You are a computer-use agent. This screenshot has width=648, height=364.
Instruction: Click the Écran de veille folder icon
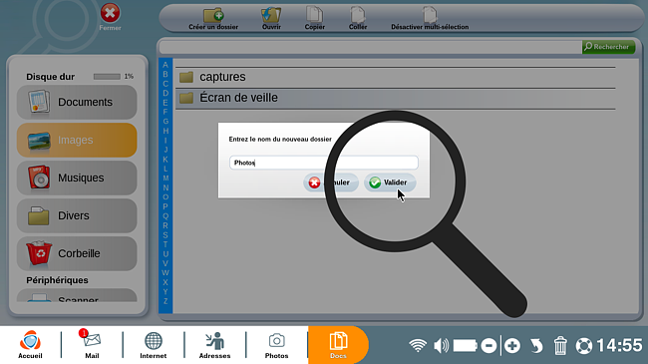[186, 98]
